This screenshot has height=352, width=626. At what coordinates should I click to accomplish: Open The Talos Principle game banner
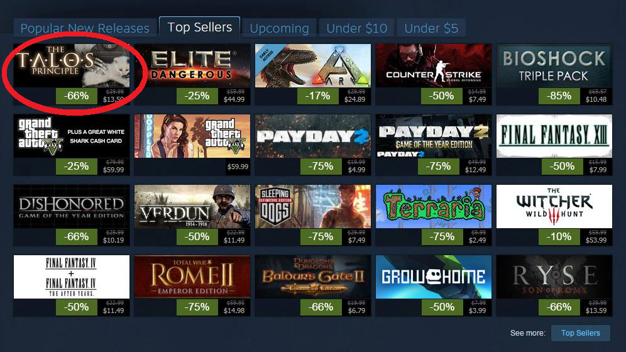click(x=72, y=65)
